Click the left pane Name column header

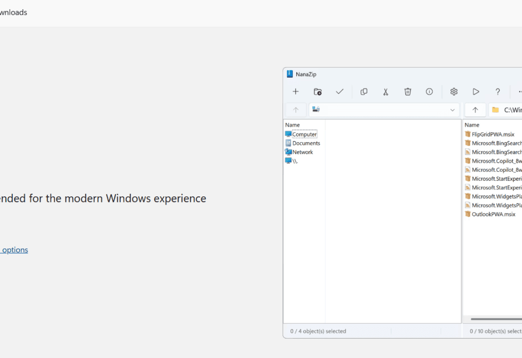pos(293,125)
